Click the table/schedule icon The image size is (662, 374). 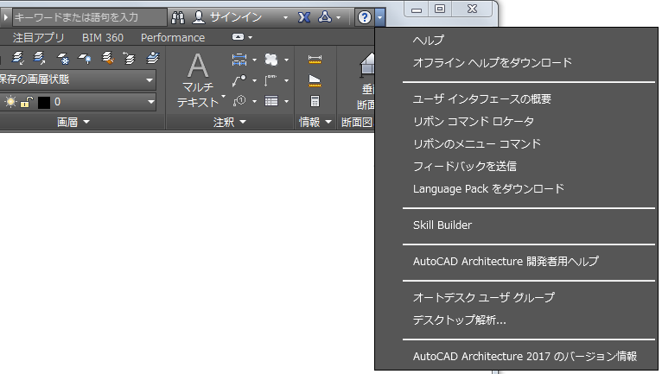coord(271,101)
